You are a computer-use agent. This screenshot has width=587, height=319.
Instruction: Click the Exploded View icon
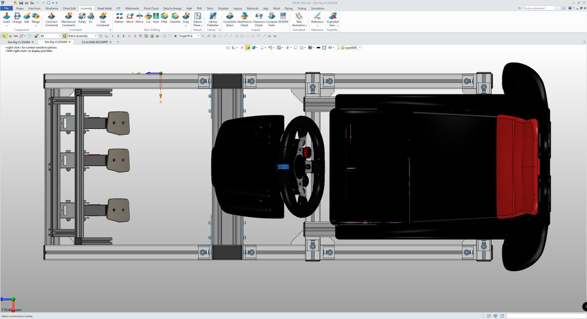pos(333,16)
